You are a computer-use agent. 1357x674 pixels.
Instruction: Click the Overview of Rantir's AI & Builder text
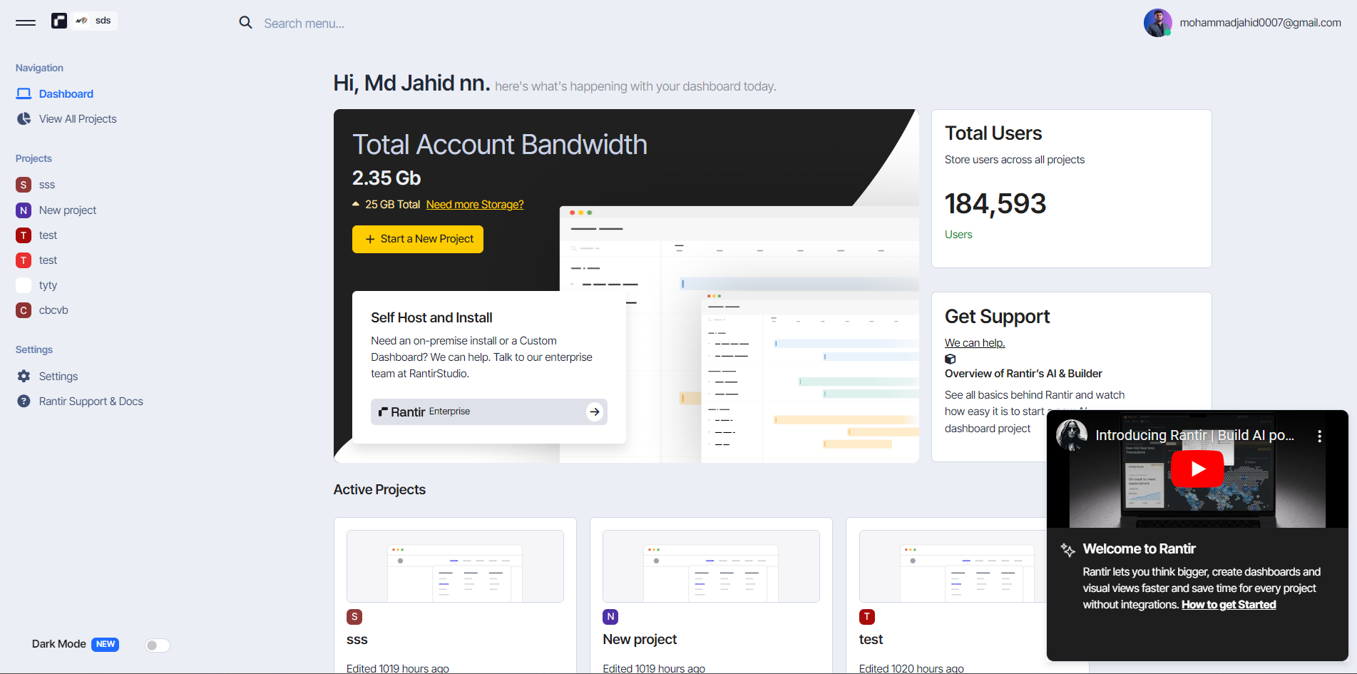click(x=1023, y=374)
